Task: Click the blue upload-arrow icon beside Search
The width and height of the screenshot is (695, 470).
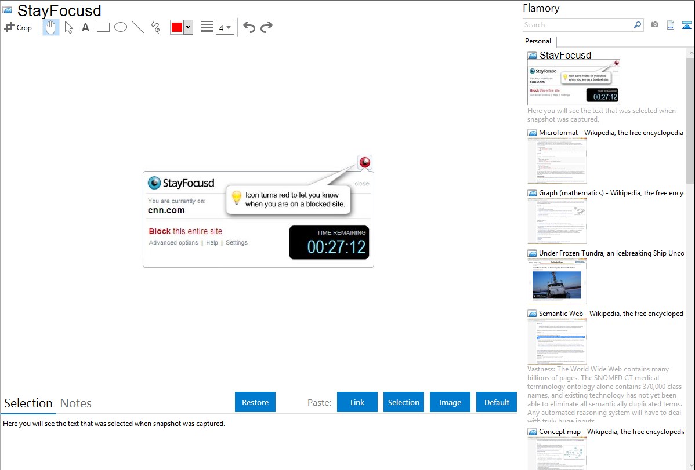Action: pyautogui.click(x=686, y=25)
